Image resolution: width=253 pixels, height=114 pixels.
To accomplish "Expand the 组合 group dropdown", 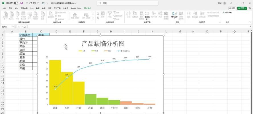I will pyautogui.click(x=189, y=19).
